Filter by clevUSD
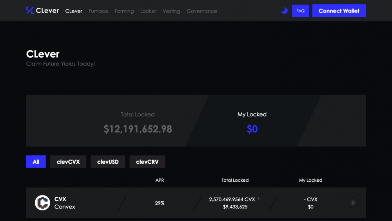Image resolution: width=392 pixels, height=221 pixels. click(x=108, y=162)
